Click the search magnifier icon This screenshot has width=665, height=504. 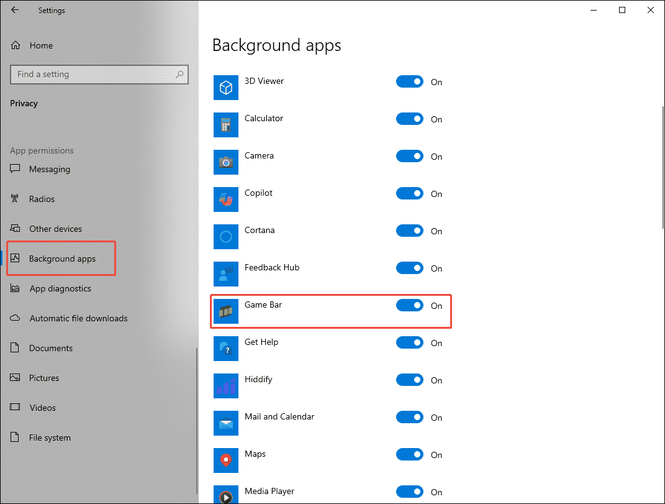click(179, 75)
